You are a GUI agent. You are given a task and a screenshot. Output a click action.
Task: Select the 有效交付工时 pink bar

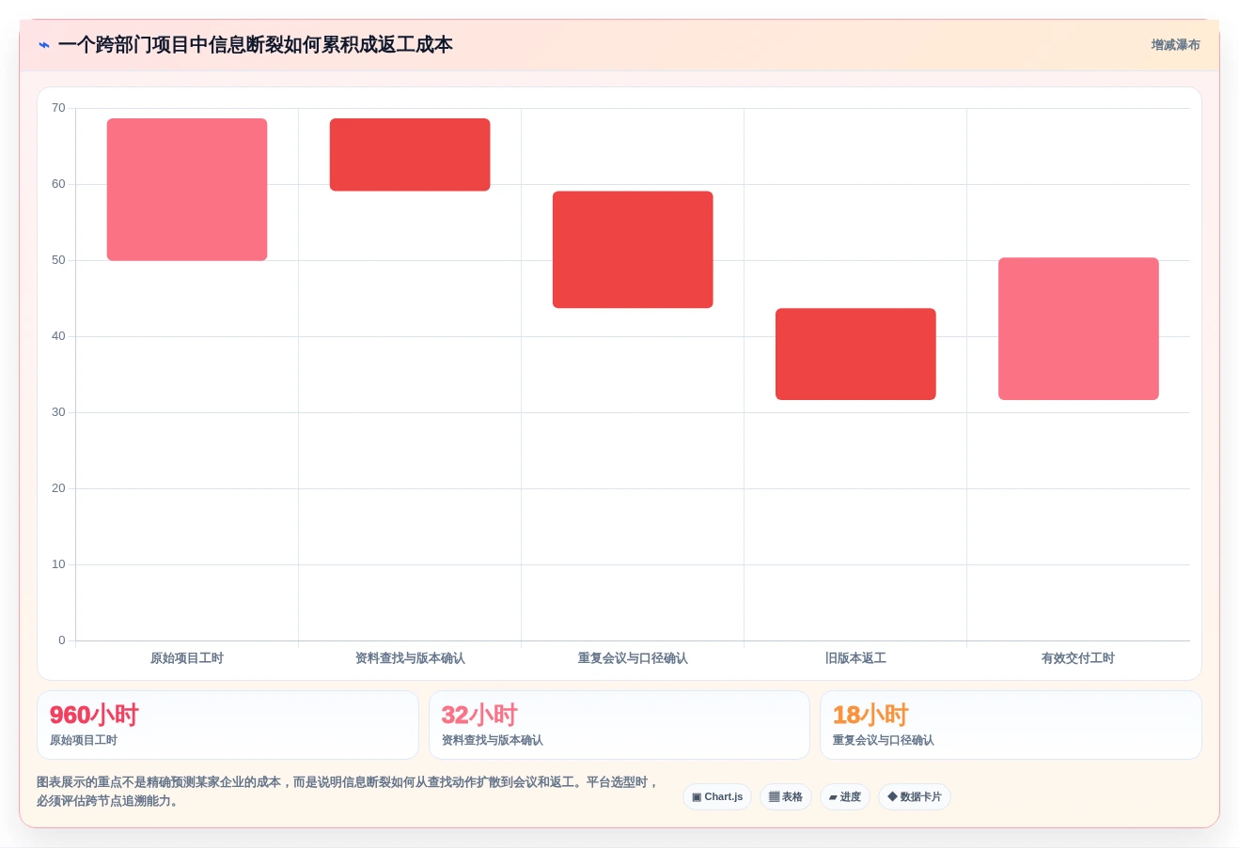(x=1078, y=329)
